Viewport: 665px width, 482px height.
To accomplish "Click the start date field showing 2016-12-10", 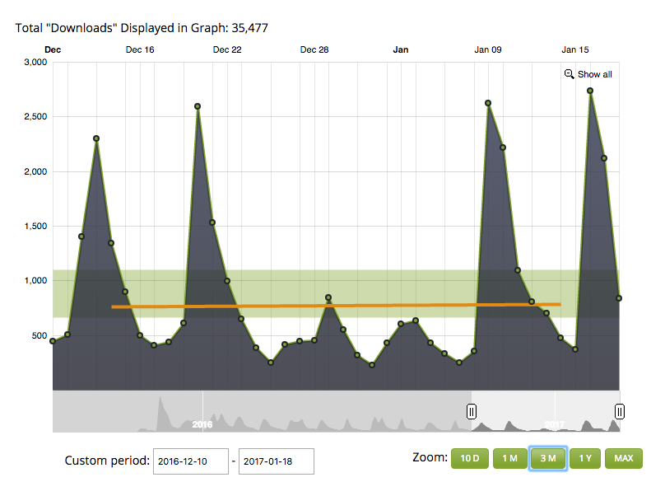I will [x=190, y=461].
